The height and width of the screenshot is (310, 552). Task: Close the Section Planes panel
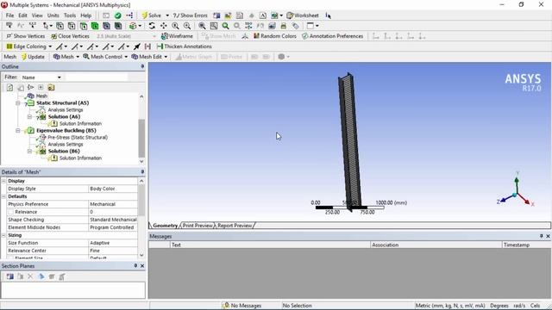(142, 266)
